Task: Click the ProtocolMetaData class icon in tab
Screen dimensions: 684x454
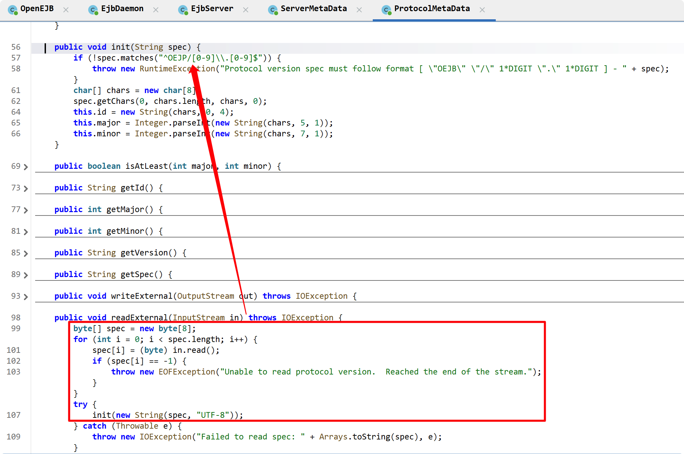Action: [x=386, y=10]
